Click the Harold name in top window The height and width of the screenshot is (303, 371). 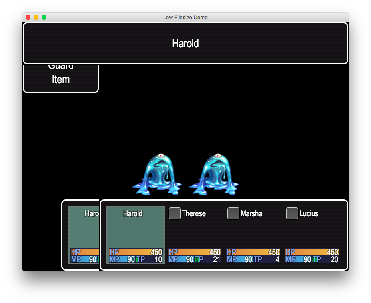point(185,44)
